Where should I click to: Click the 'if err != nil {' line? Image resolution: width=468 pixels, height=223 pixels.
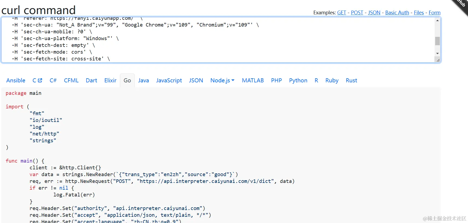point(52,188)
